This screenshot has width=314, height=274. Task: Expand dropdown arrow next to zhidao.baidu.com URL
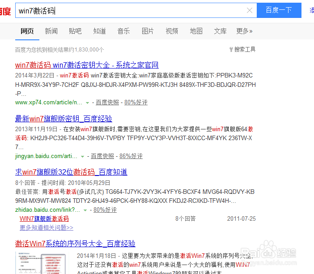coord(85,210)
